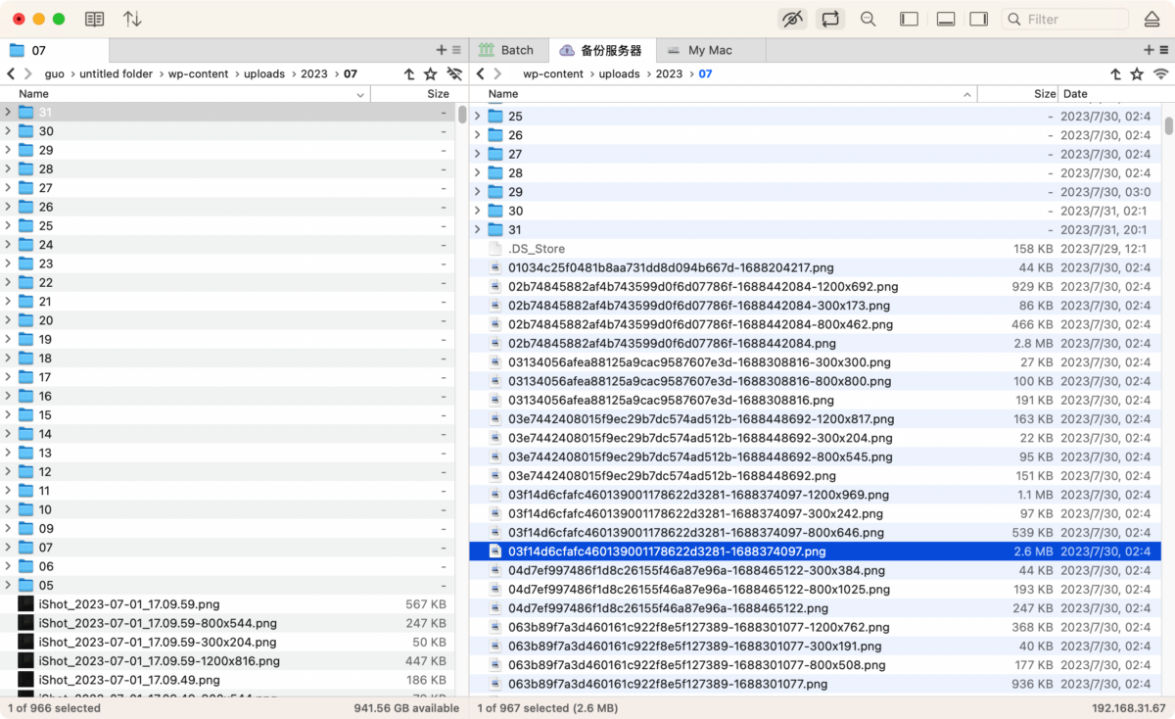Sort right pane by Size column
Viewport: 1175px width, 719px height.
click(1017, 94)
